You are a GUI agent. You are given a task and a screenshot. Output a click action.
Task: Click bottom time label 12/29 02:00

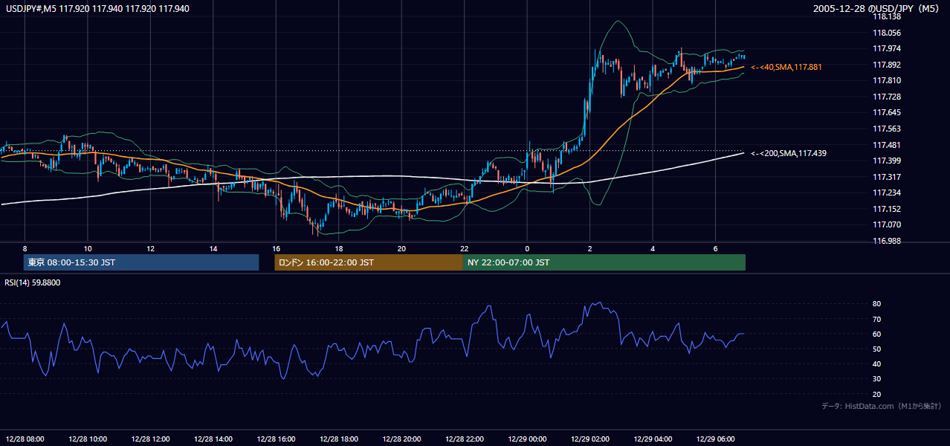[x=590, y=439]
